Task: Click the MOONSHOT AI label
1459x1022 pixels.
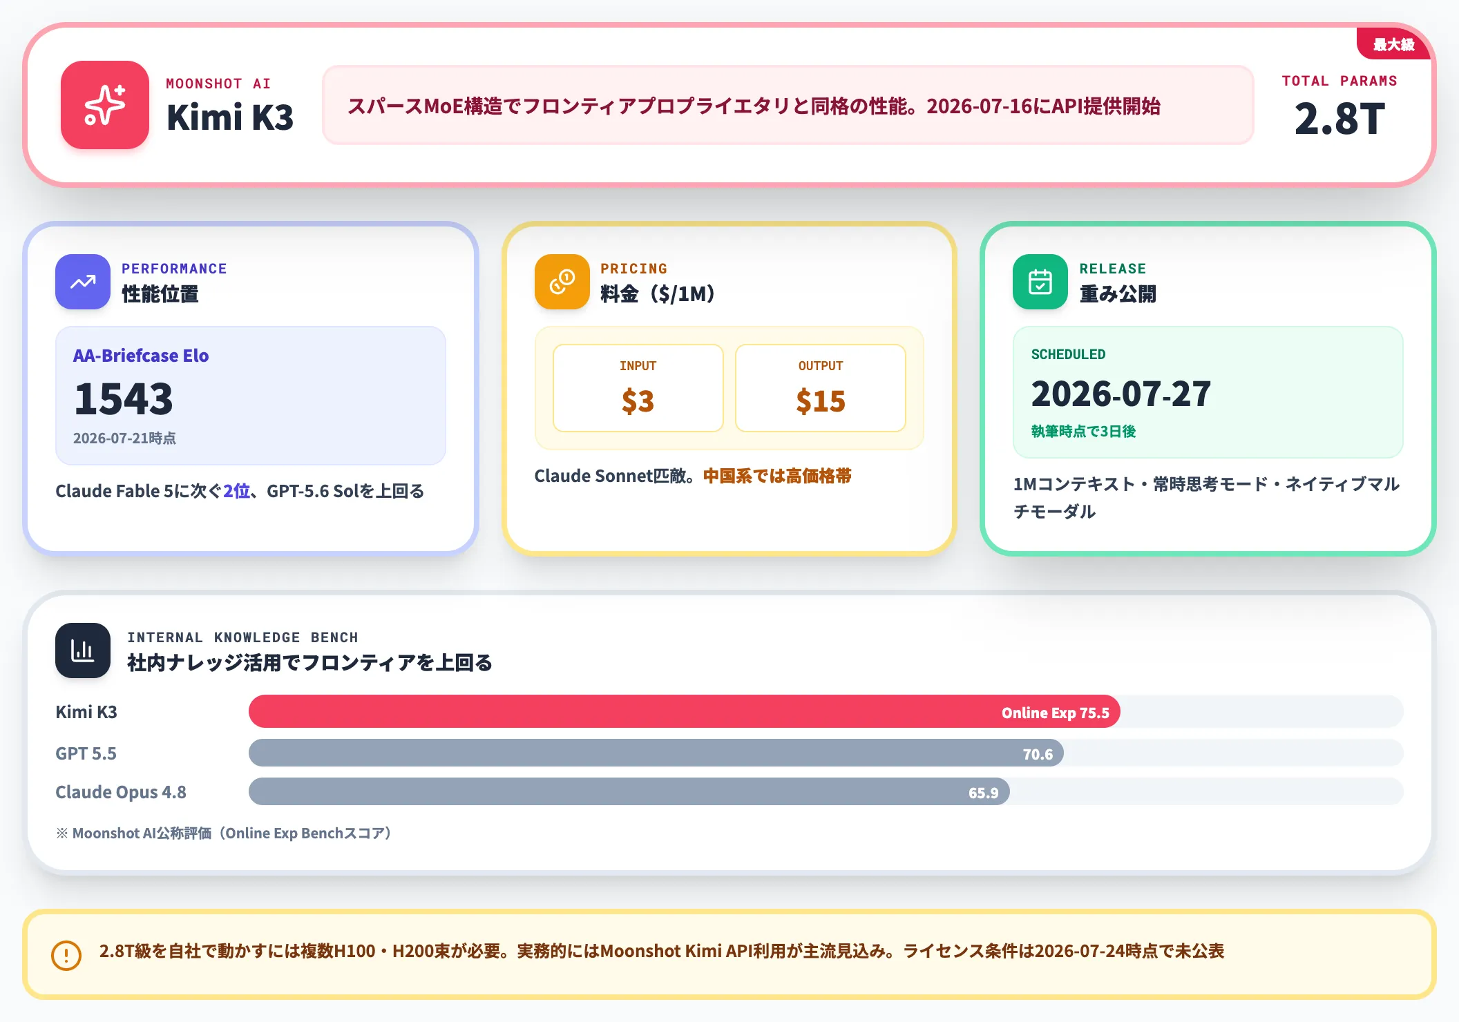Action: 218,84
